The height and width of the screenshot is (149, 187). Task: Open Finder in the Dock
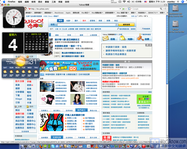point(22,146)
